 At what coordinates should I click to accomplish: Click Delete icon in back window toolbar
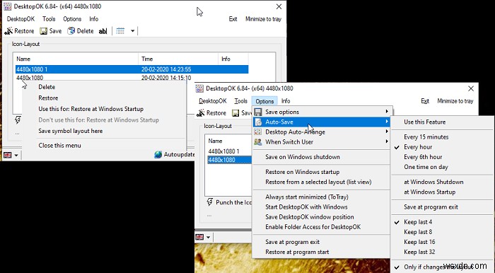click(71, 31)
